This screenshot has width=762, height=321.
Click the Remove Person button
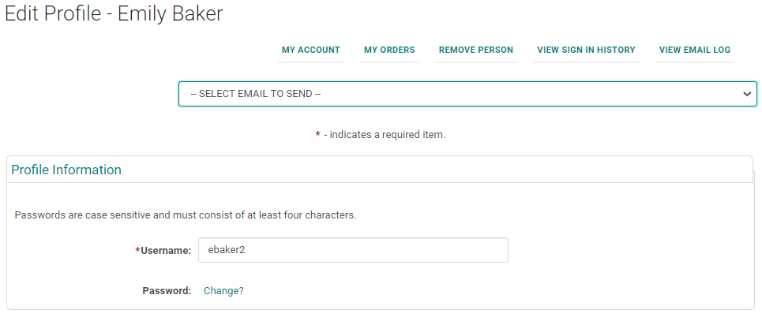pyautogui.click(x=475, y=50)
